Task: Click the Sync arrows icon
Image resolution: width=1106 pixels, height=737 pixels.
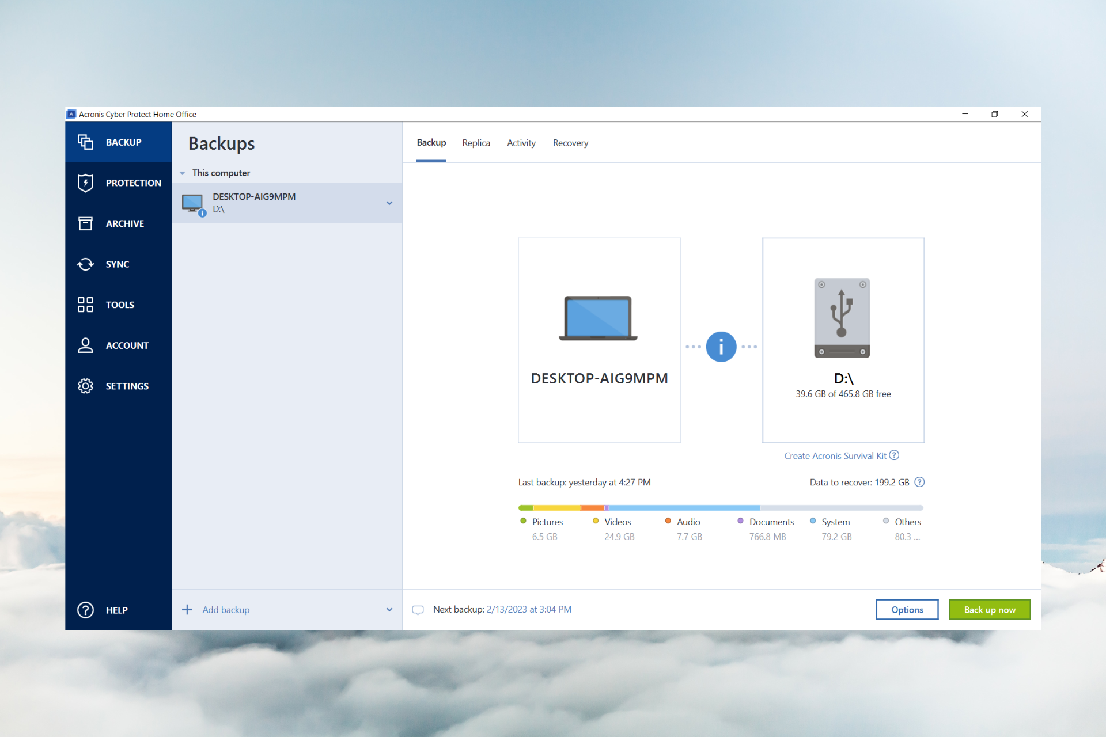Action: pyautogui.click(x=85, y=264)
